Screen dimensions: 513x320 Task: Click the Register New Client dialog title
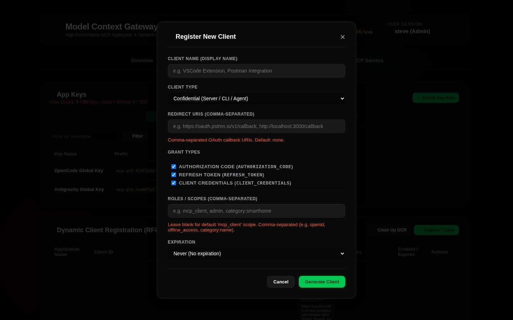[206, 37]
